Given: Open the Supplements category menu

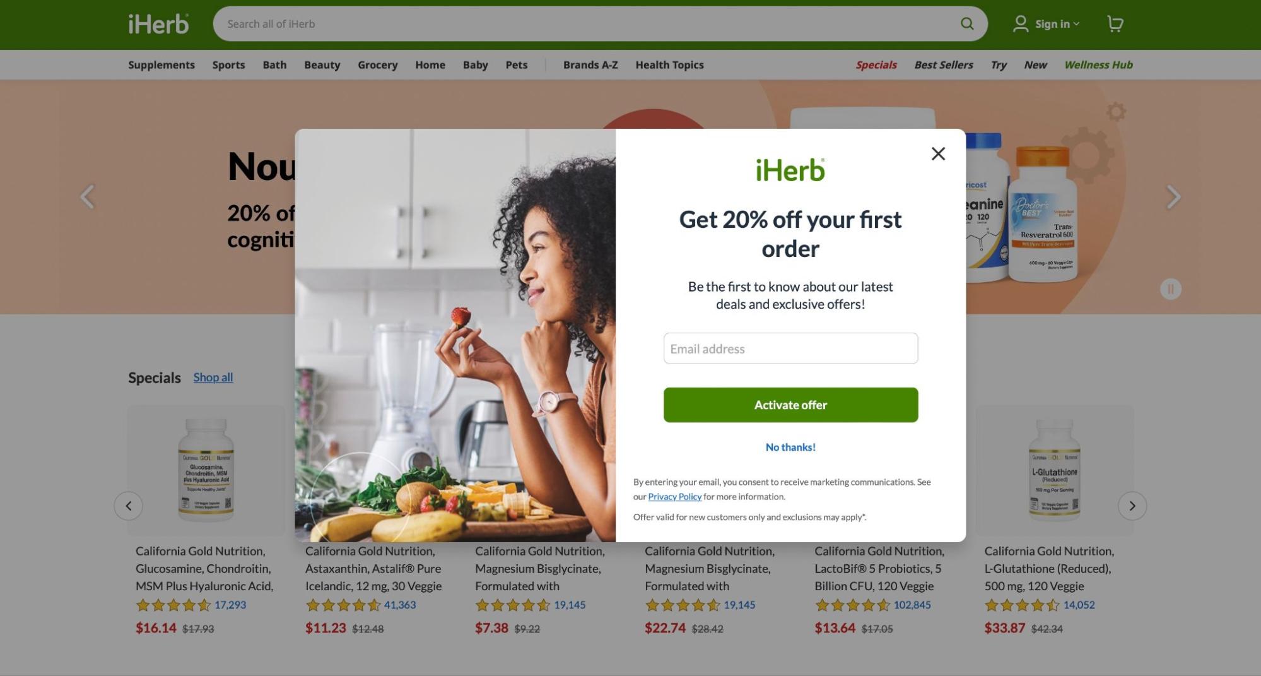Looking at the screenshot, I should point(161,65).
